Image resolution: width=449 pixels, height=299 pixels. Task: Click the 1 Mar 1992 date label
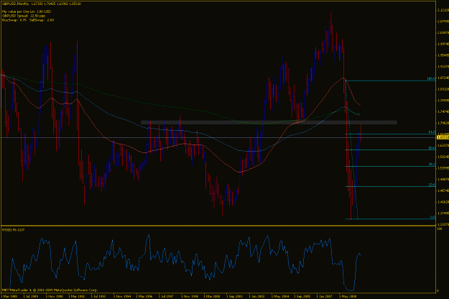click(x=76, y=296)
